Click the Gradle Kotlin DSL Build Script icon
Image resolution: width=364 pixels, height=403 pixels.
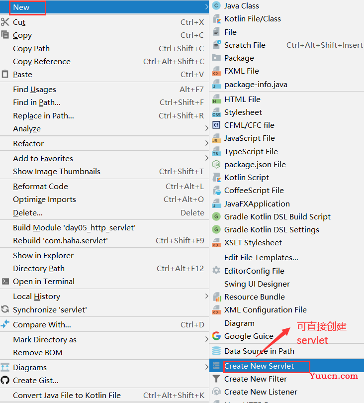216,216
